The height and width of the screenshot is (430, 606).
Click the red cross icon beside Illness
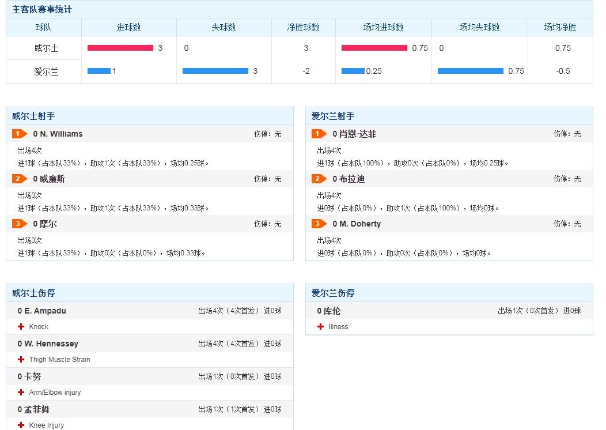pyautogui.click(x=321, y=327)
